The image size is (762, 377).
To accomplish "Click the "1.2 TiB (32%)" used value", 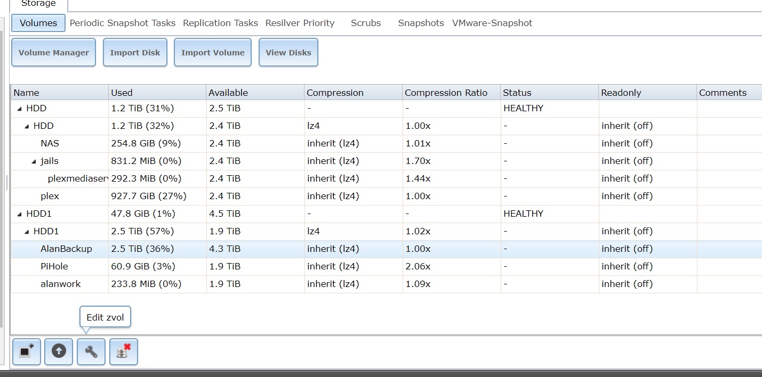I will tap(142, 126).
